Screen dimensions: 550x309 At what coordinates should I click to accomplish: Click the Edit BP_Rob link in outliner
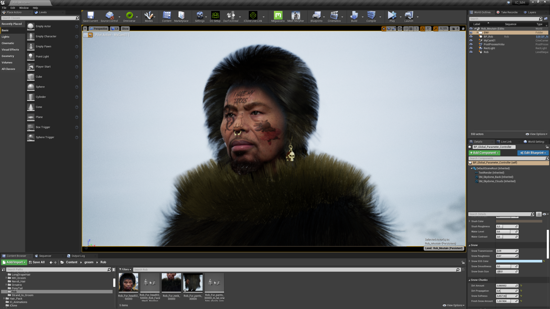tap(542, 37)
